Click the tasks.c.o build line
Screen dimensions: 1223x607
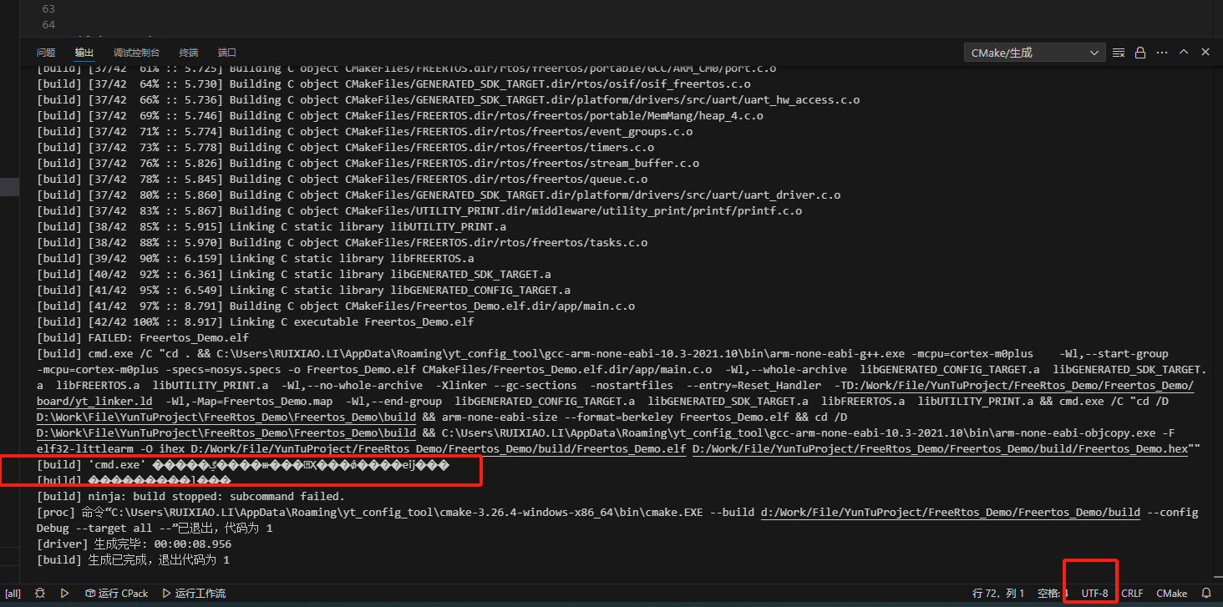tap(342, 243)
